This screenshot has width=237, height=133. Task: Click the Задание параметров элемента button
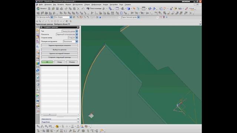(x=60, y=45)
